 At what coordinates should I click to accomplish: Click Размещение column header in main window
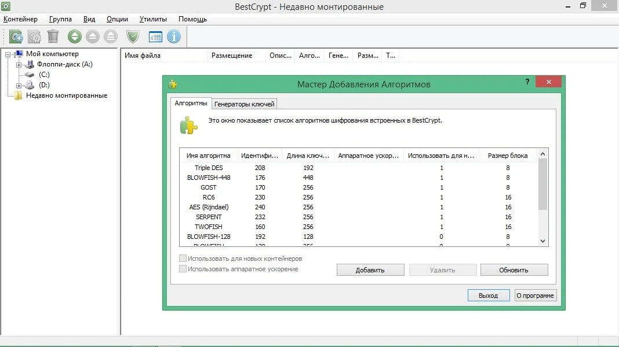coord(237,56)
